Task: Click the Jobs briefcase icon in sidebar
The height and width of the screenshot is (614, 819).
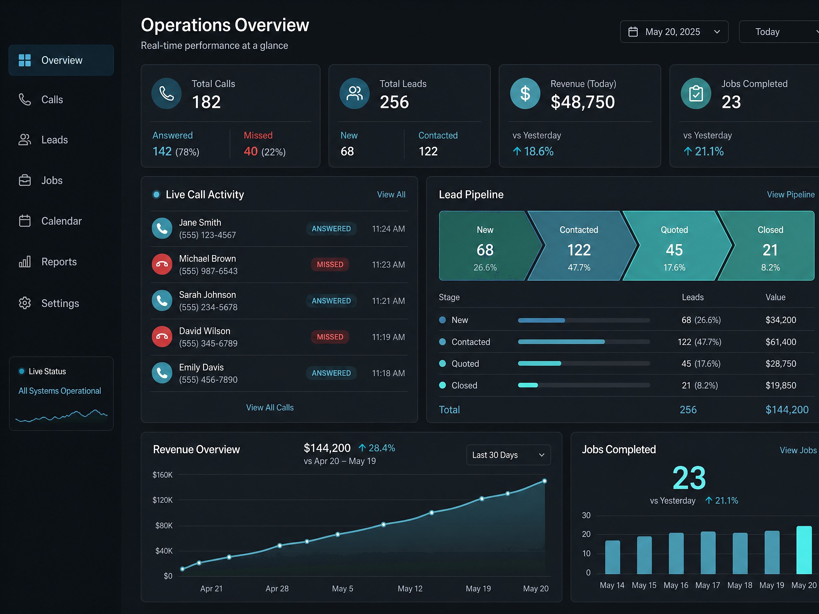Action: pos(25,180)
